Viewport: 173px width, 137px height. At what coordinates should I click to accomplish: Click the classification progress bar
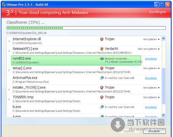coord(86,28)
